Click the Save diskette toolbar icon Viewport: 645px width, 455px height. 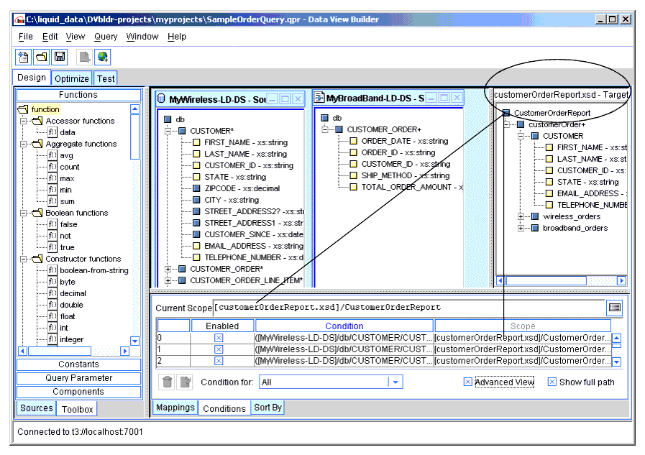click(x=60, y=57)
